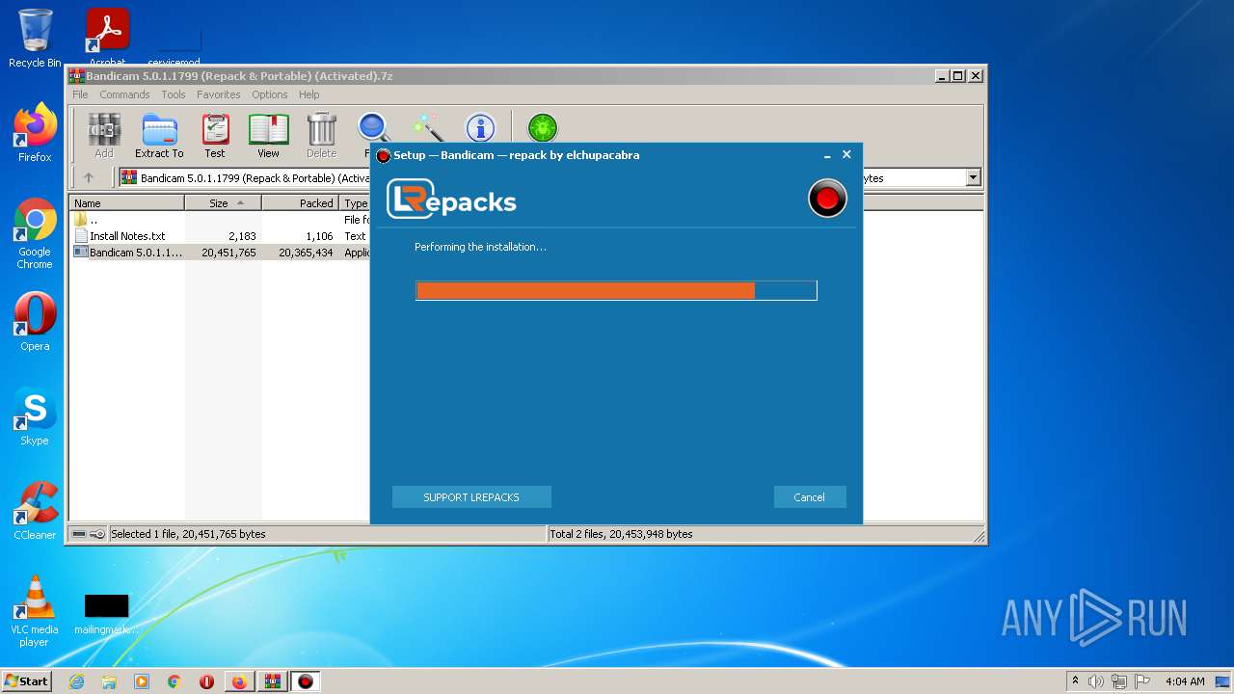The image size is (1234, 694).
Task: Select the parent folder '..' row
Action: coord(221,220)
